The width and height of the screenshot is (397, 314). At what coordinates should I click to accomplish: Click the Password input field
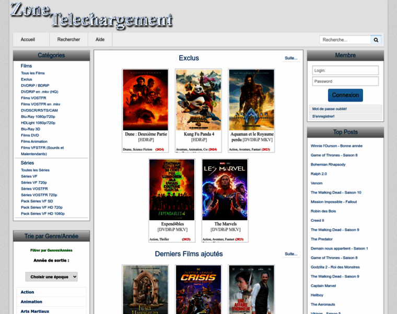(x=345, y=81)
